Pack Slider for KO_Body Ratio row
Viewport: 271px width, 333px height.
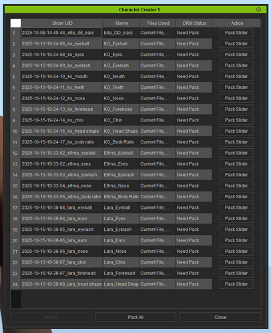point(236,142)
